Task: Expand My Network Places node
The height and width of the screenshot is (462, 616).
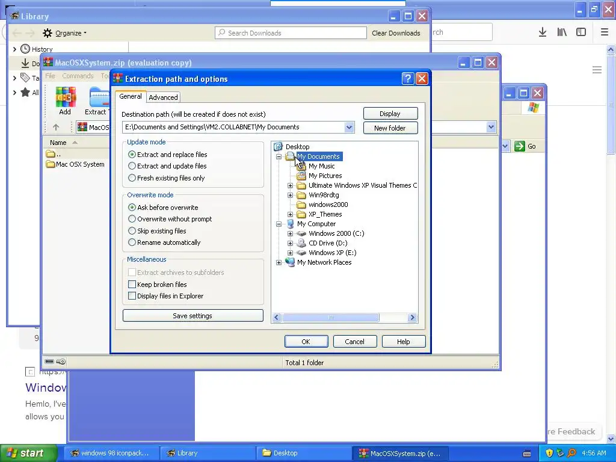Action: click(x=279, y=262)
